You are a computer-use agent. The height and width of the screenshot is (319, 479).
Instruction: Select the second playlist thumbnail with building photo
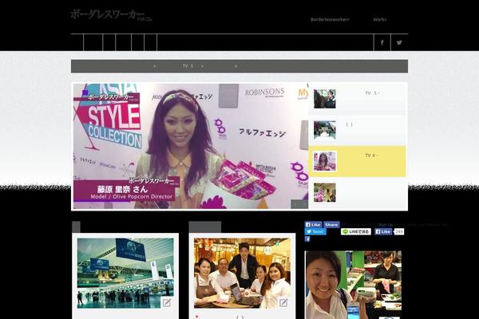325,130
